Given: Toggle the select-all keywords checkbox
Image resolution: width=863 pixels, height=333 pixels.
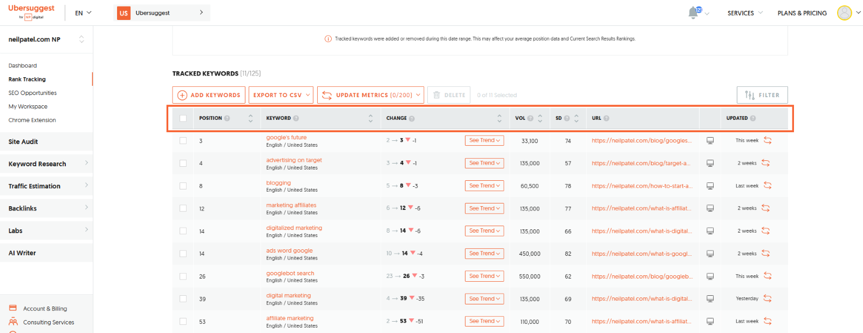Looking at the screenshot, I should [183, 118].
